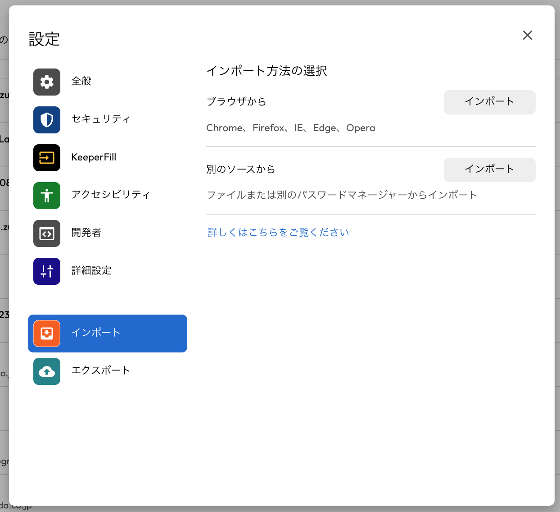Image resolution: width=560 pixels, height=512 pixels.
Task: Click the green アクセシビリティ person icon
Action: tap(47, 196)
